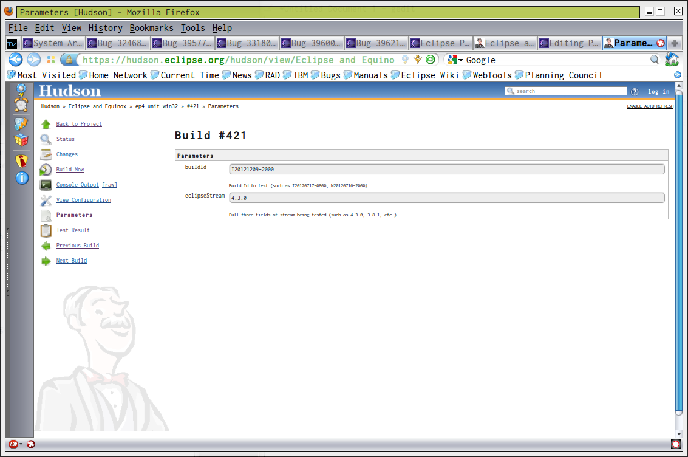
Task: Click ENABLE AUTO REFRESH link
Action: coord(650,106)
